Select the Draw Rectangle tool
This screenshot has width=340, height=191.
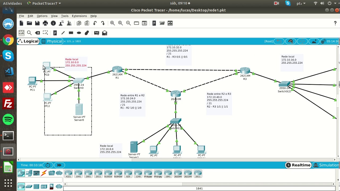pos(71,33)
